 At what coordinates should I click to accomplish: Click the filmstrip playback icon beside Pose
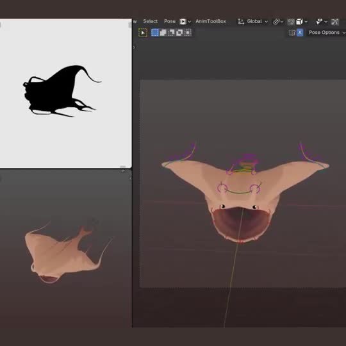click(183, 21)
